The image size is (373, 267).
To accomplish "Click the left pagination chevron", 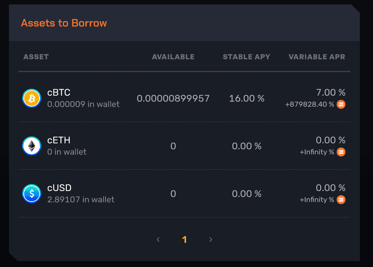I will pyautogui.click(x=158, y=239).
